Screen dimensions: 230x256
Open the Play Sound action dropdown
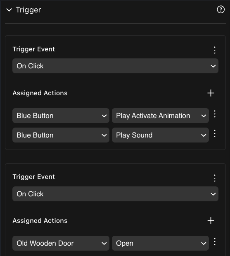pos(160,135)
